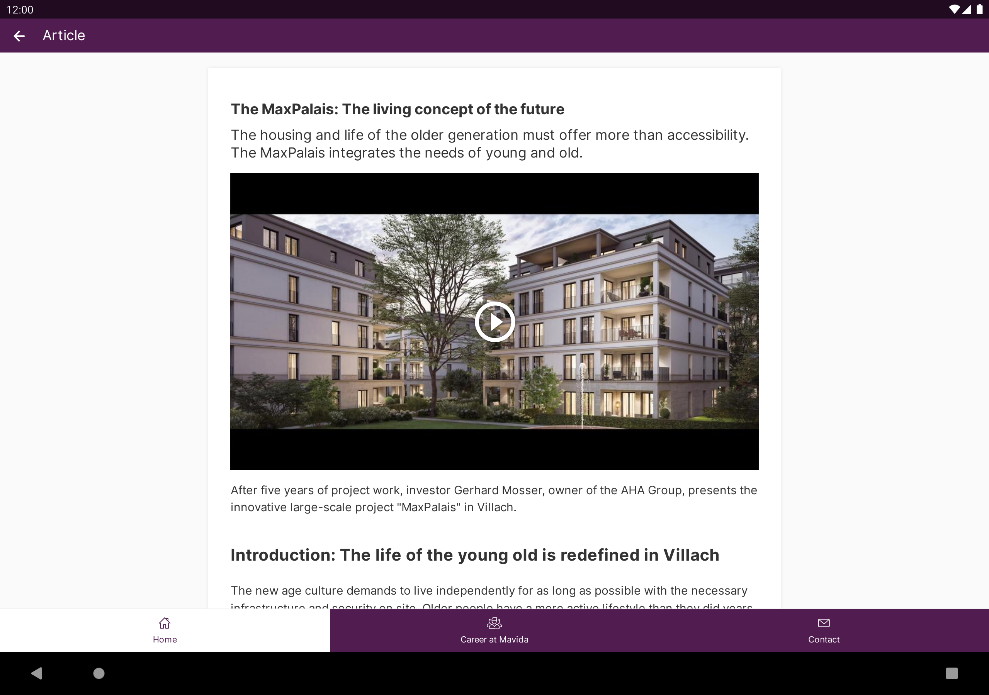Go back using the arrow in header
The image size is (989, 695).
click(19, 36)
